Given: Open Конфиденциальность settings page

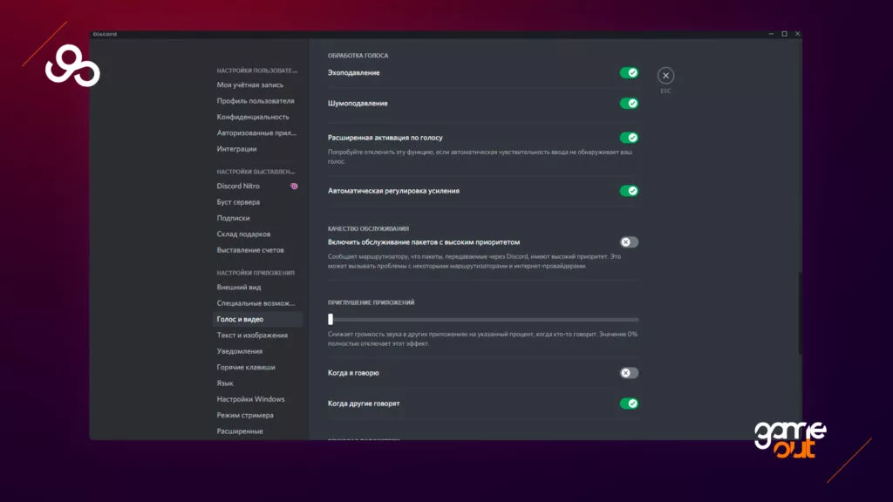Looking at the screenshot, I should 253,117.
